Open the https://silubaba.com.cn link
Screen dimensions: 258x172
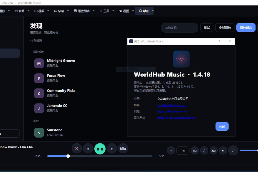(x=172, y=112)
